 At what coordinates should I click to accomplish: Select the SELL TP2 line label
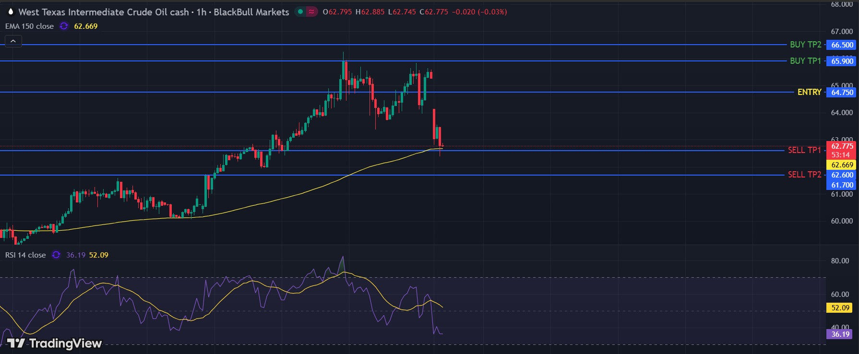(x=804, y=175)
